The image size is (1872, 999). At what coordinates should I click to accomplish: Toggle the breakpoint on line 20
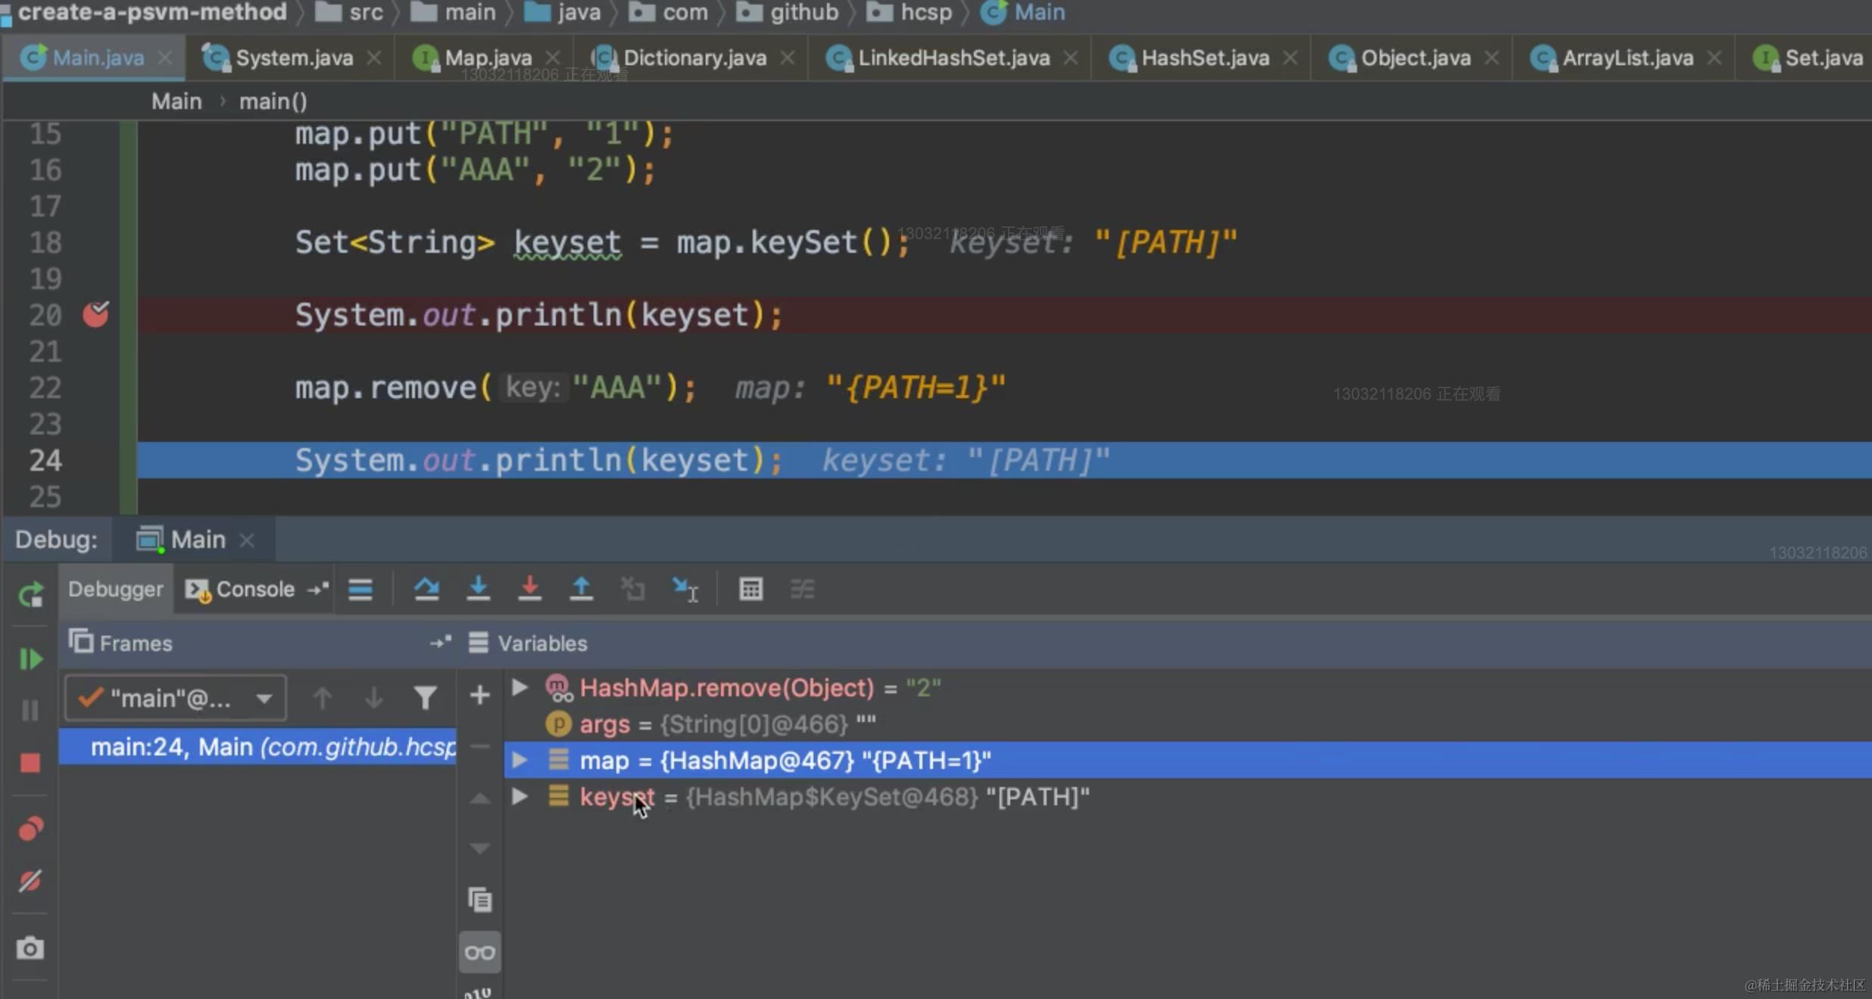click(x=95, y=314)
